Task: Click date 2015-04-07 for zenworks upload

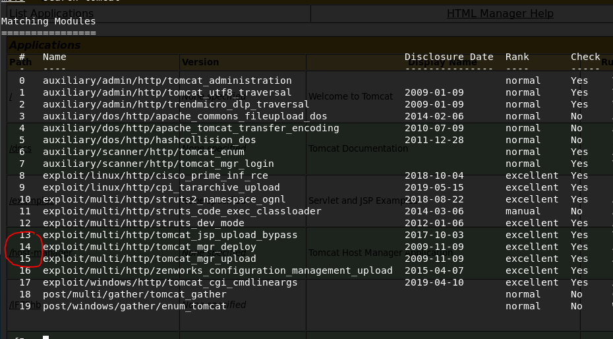Action: pos(434,270)
